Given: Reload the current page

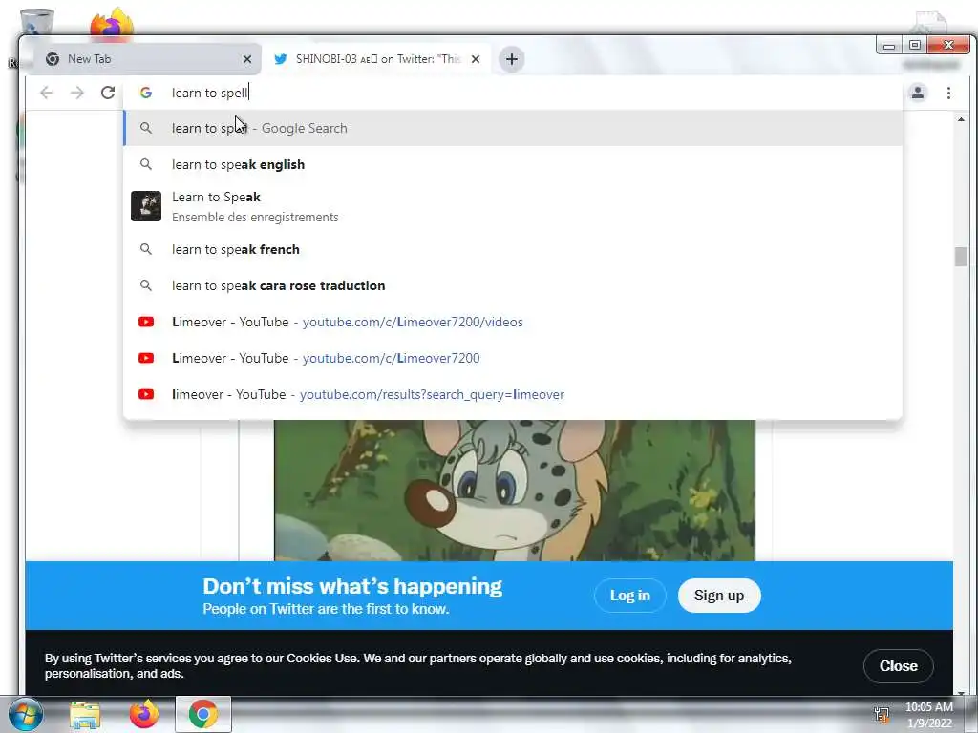Looking at the screenshot, I should pyautogui.click(x=108, y=93).
